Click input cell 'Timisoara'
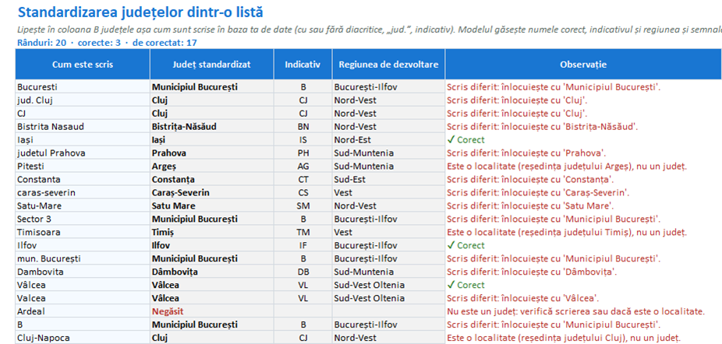This screenshot has width=722, height=344. coord(83,232)
